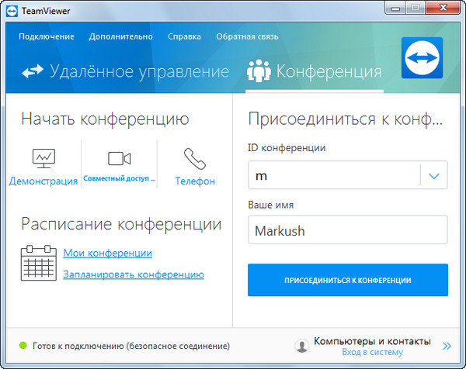466x369 pixels.
Task: Click the large TeamViewer logo in header
Action: pos(422,58)
